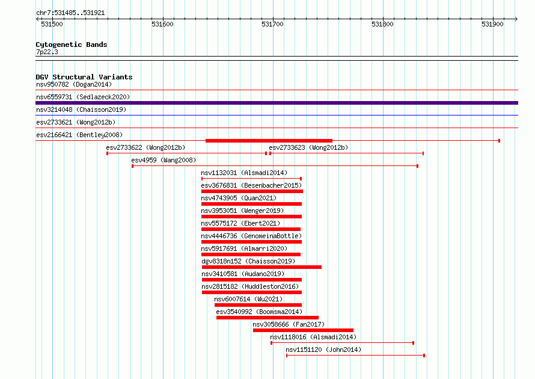Click the red bar under esv3540992
The width and height of the screenshot is (535, 379).
[x=267, y=318]
